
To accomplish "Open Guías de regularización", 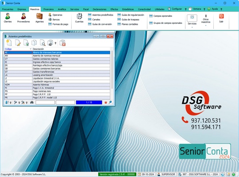I will pyautogui.click(x=131, y=15).
